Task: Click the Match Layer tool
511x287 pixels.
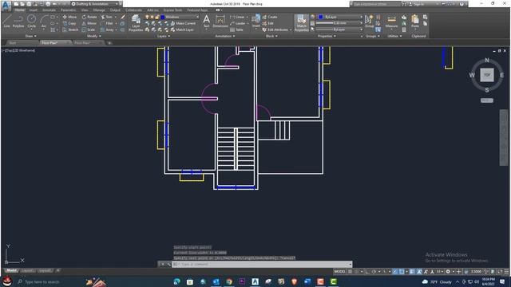Action: tap(182, 29)
